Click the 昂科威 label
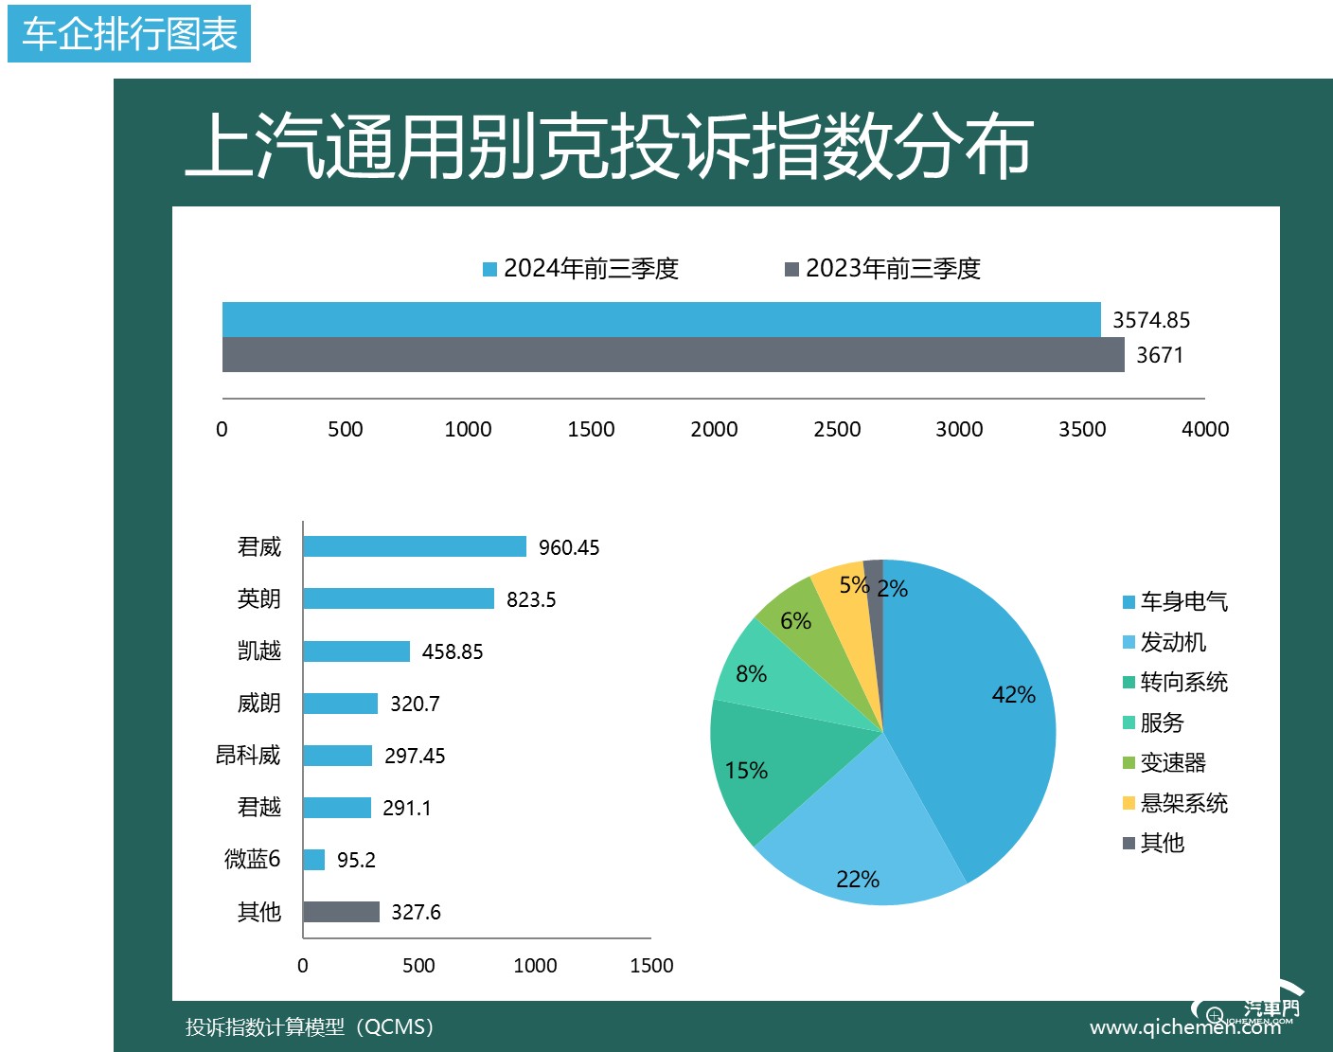Screen dimensions: 1333x1052 point(248,755)
